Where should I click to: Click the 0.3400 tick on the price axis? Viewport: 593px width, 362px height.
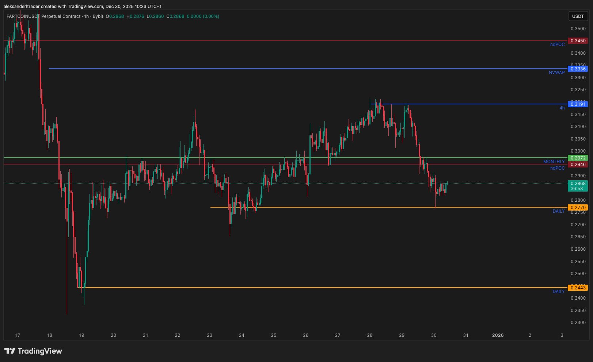click(x=578, y=53)
